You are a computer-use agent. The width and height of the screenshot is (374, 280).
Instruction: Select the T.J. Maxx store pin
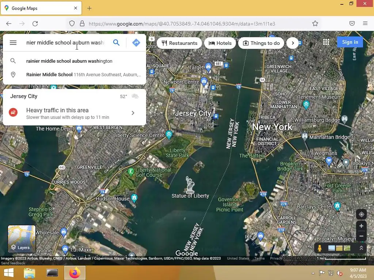[65, 249]
